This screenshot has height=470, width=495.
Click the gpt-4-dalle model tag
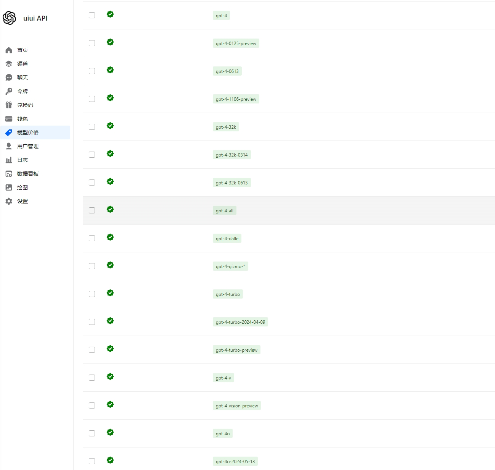click(227, 239)
